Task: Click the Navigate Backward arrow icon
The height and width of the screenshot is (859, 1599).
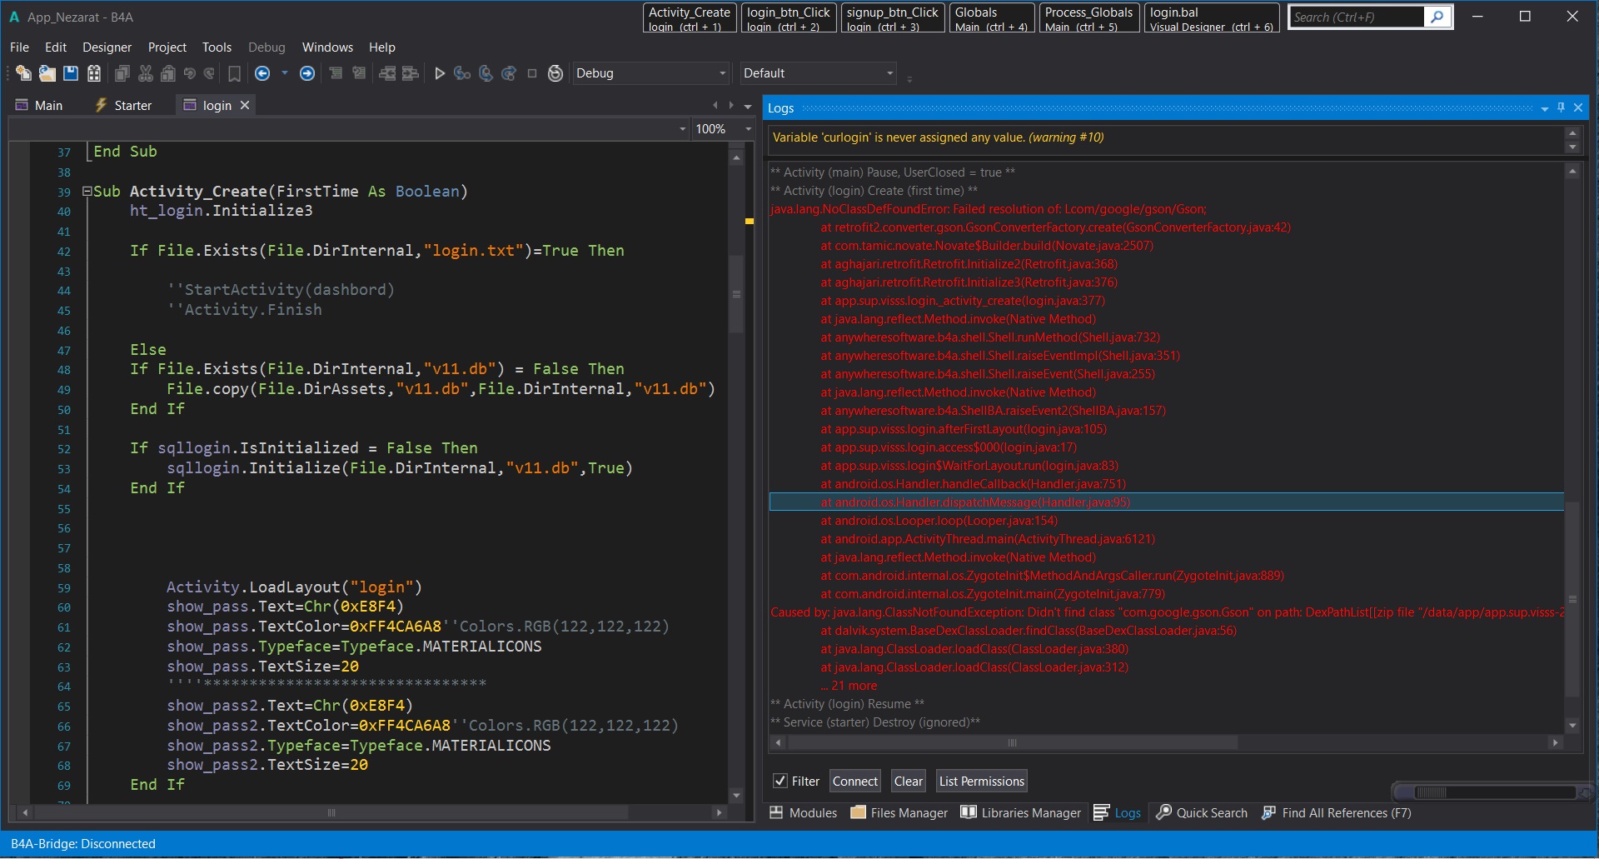Action: pyautogui.click(x=262, y=73)
